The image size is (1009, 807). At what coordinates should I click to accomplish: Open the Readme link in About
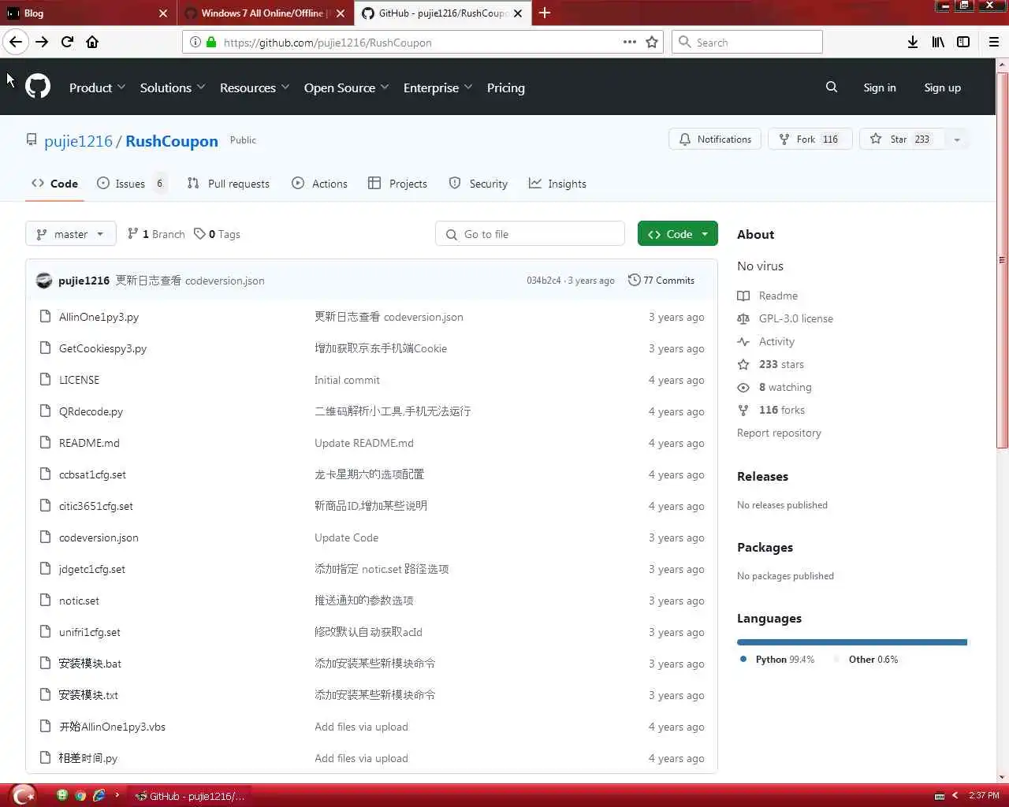[778, 296]
